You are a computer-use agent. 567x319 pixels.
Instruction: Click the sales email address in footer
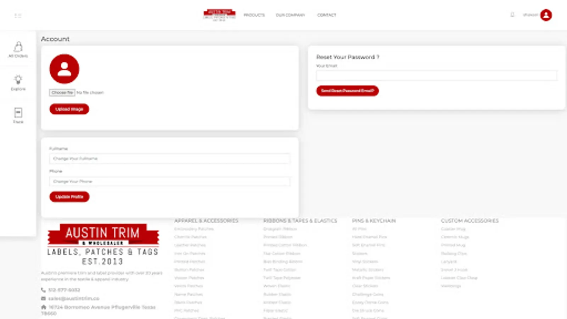pos(74,298)
